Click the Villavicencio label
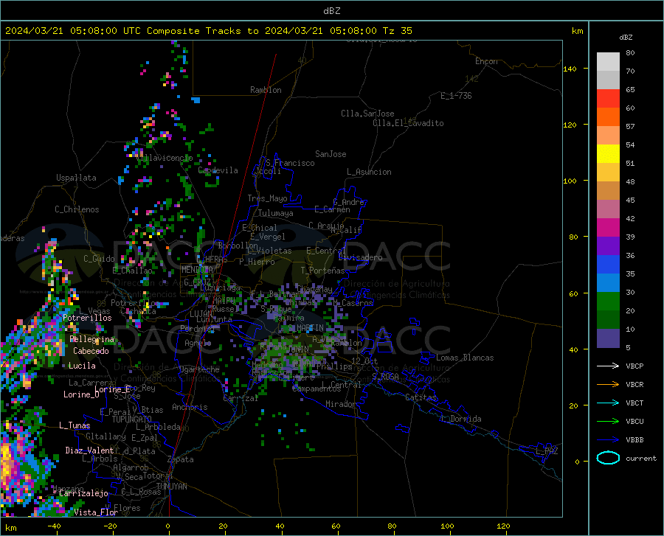The image size is (664, 536). (165, 158)
